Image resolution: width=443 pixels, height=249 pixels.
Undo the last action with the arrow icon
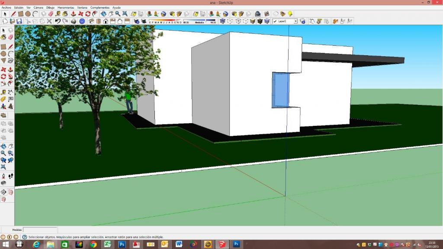pos(58,21)
